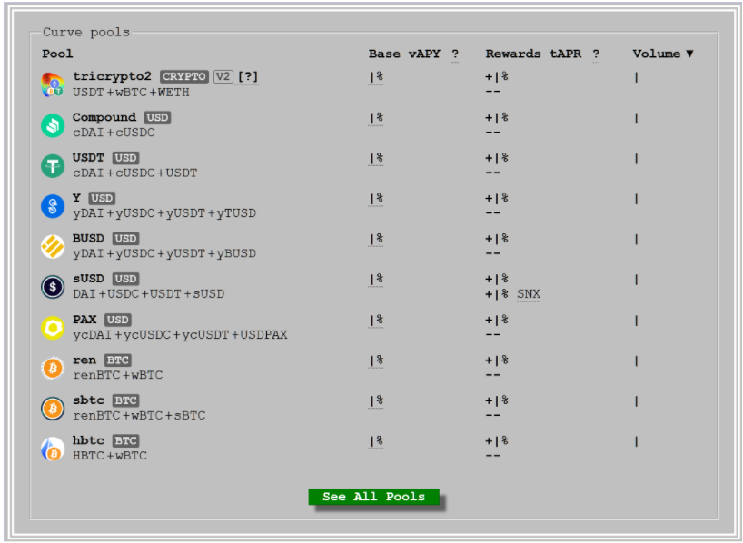Click the yDAI+yUSDC+yUSDT+yBUSD asset text
Screen dimensions: 743x543
[164, 253]
